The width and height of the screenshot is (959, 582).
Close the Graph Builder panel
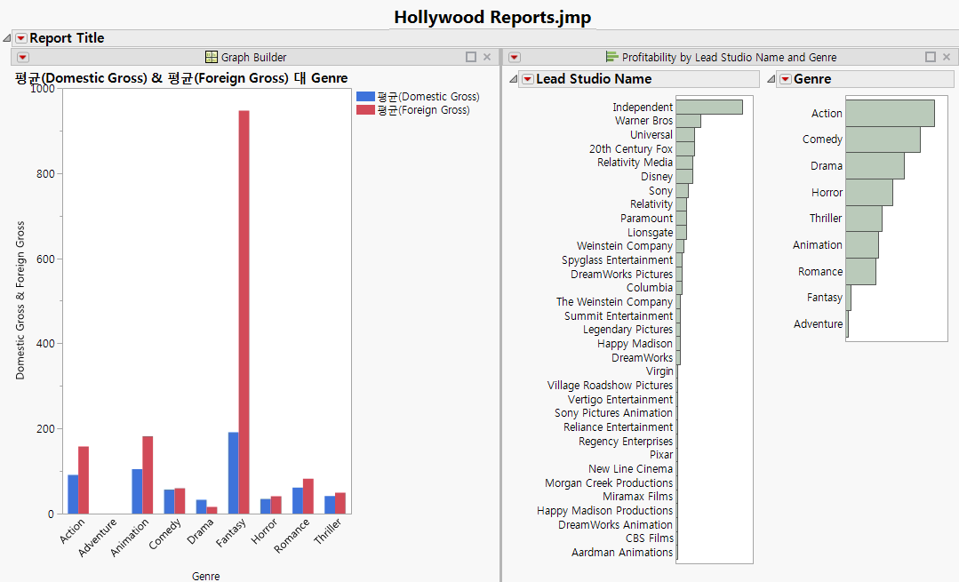pyautogui.click(x=487, y=57)
